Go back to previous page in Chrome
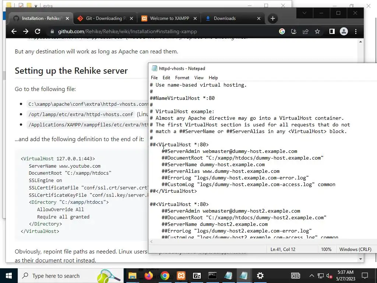The image size is (377, 283). click(x=14, y=31)
